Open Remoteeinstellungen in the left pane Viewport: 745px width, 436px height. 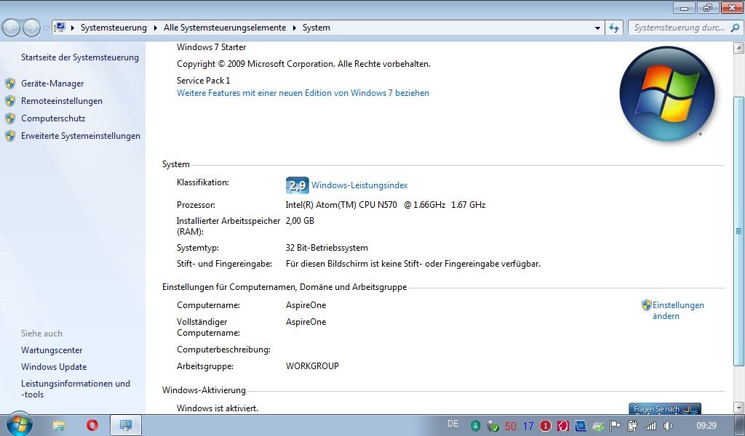(x=62, y=101)
